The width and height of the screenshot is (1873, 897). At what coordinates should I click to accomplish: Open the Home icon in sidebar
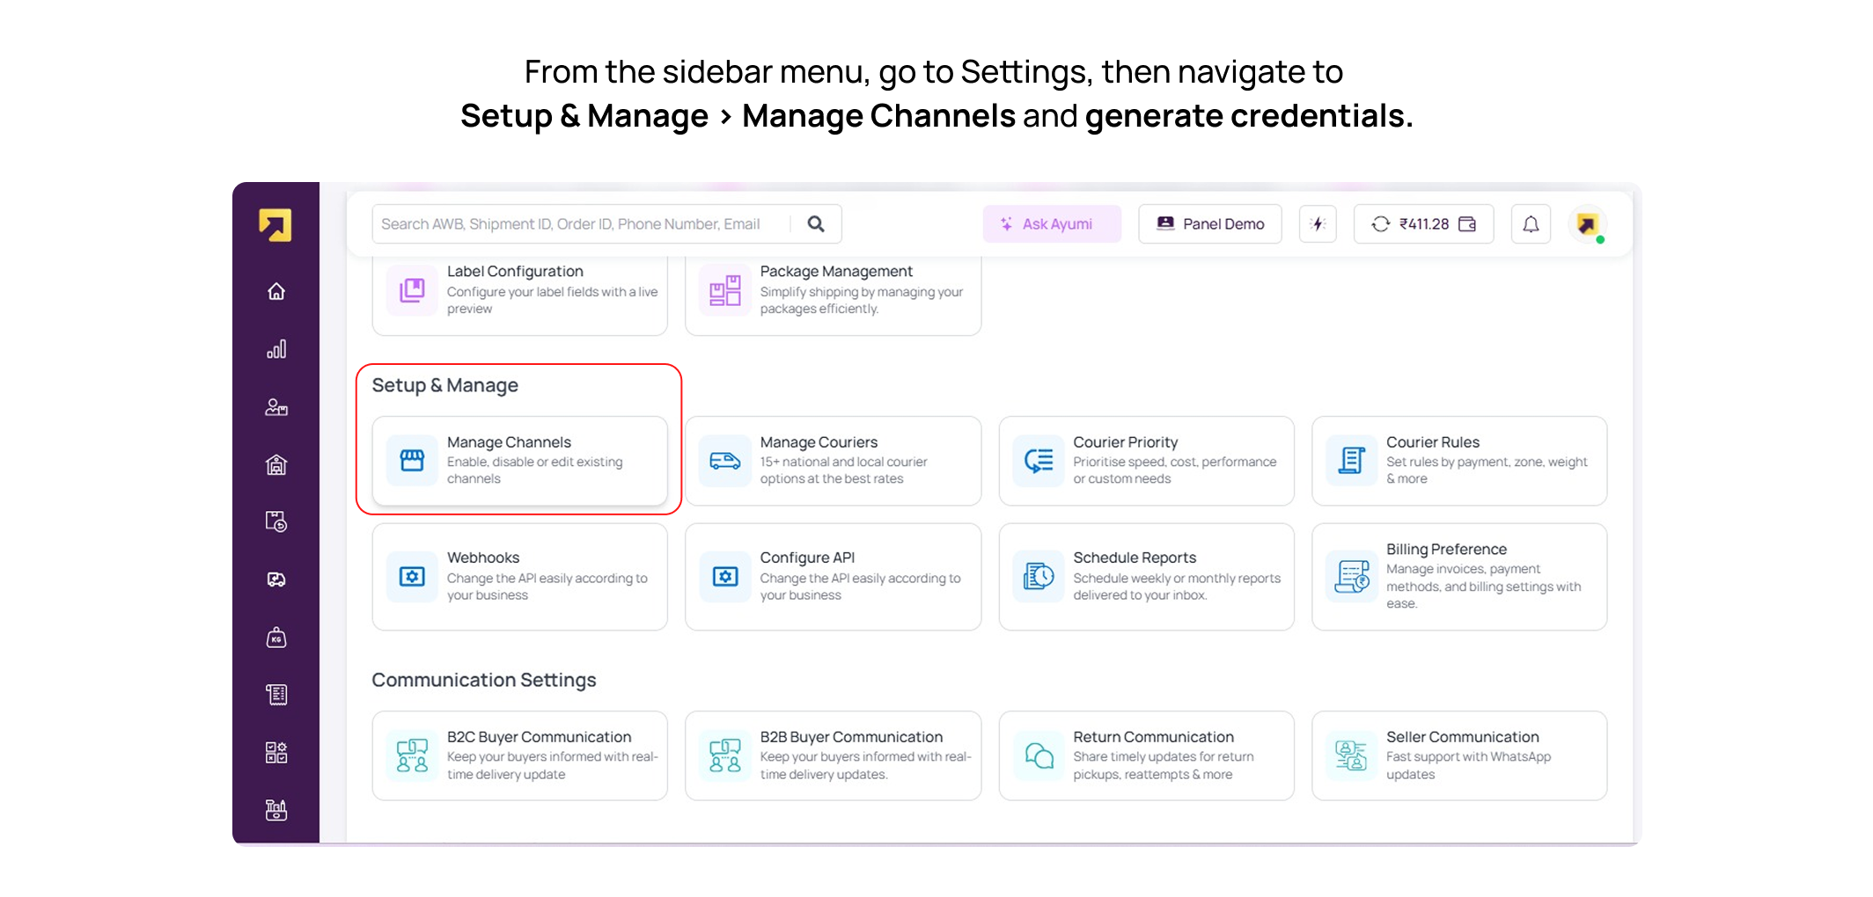point(276,291)
